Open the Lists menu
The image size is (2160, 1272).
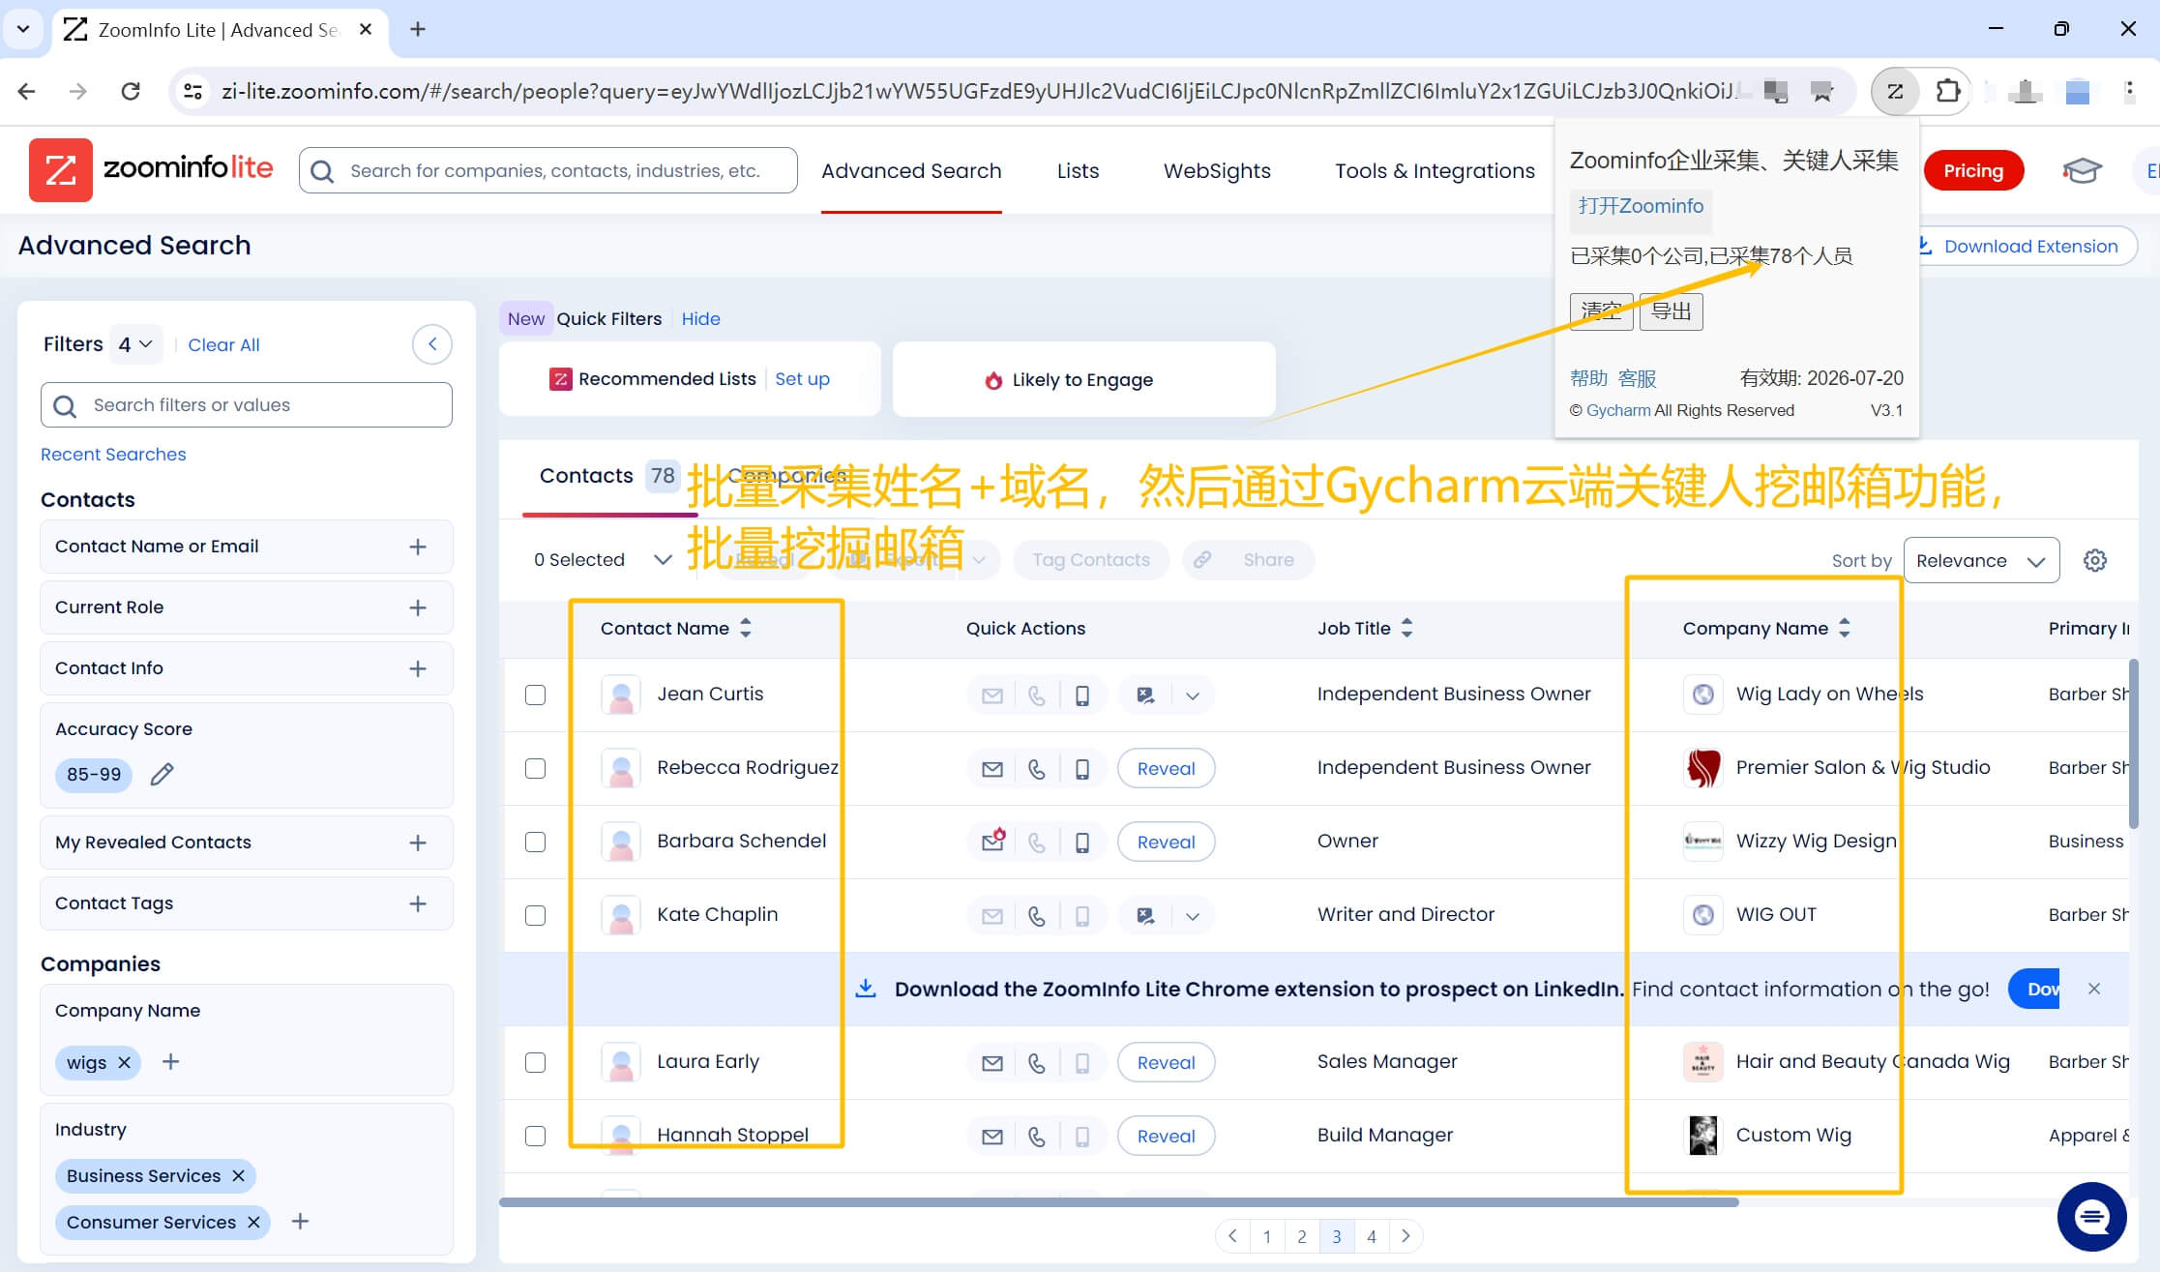pos(1078,170)
